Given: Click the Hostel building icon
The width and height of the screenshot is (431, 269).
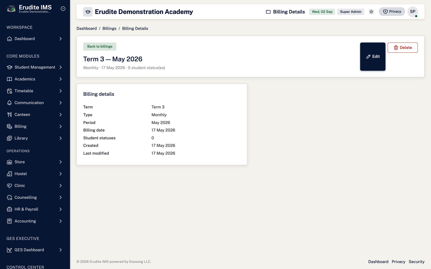Looking at the screenshot, I should click(x=9, y=174).
